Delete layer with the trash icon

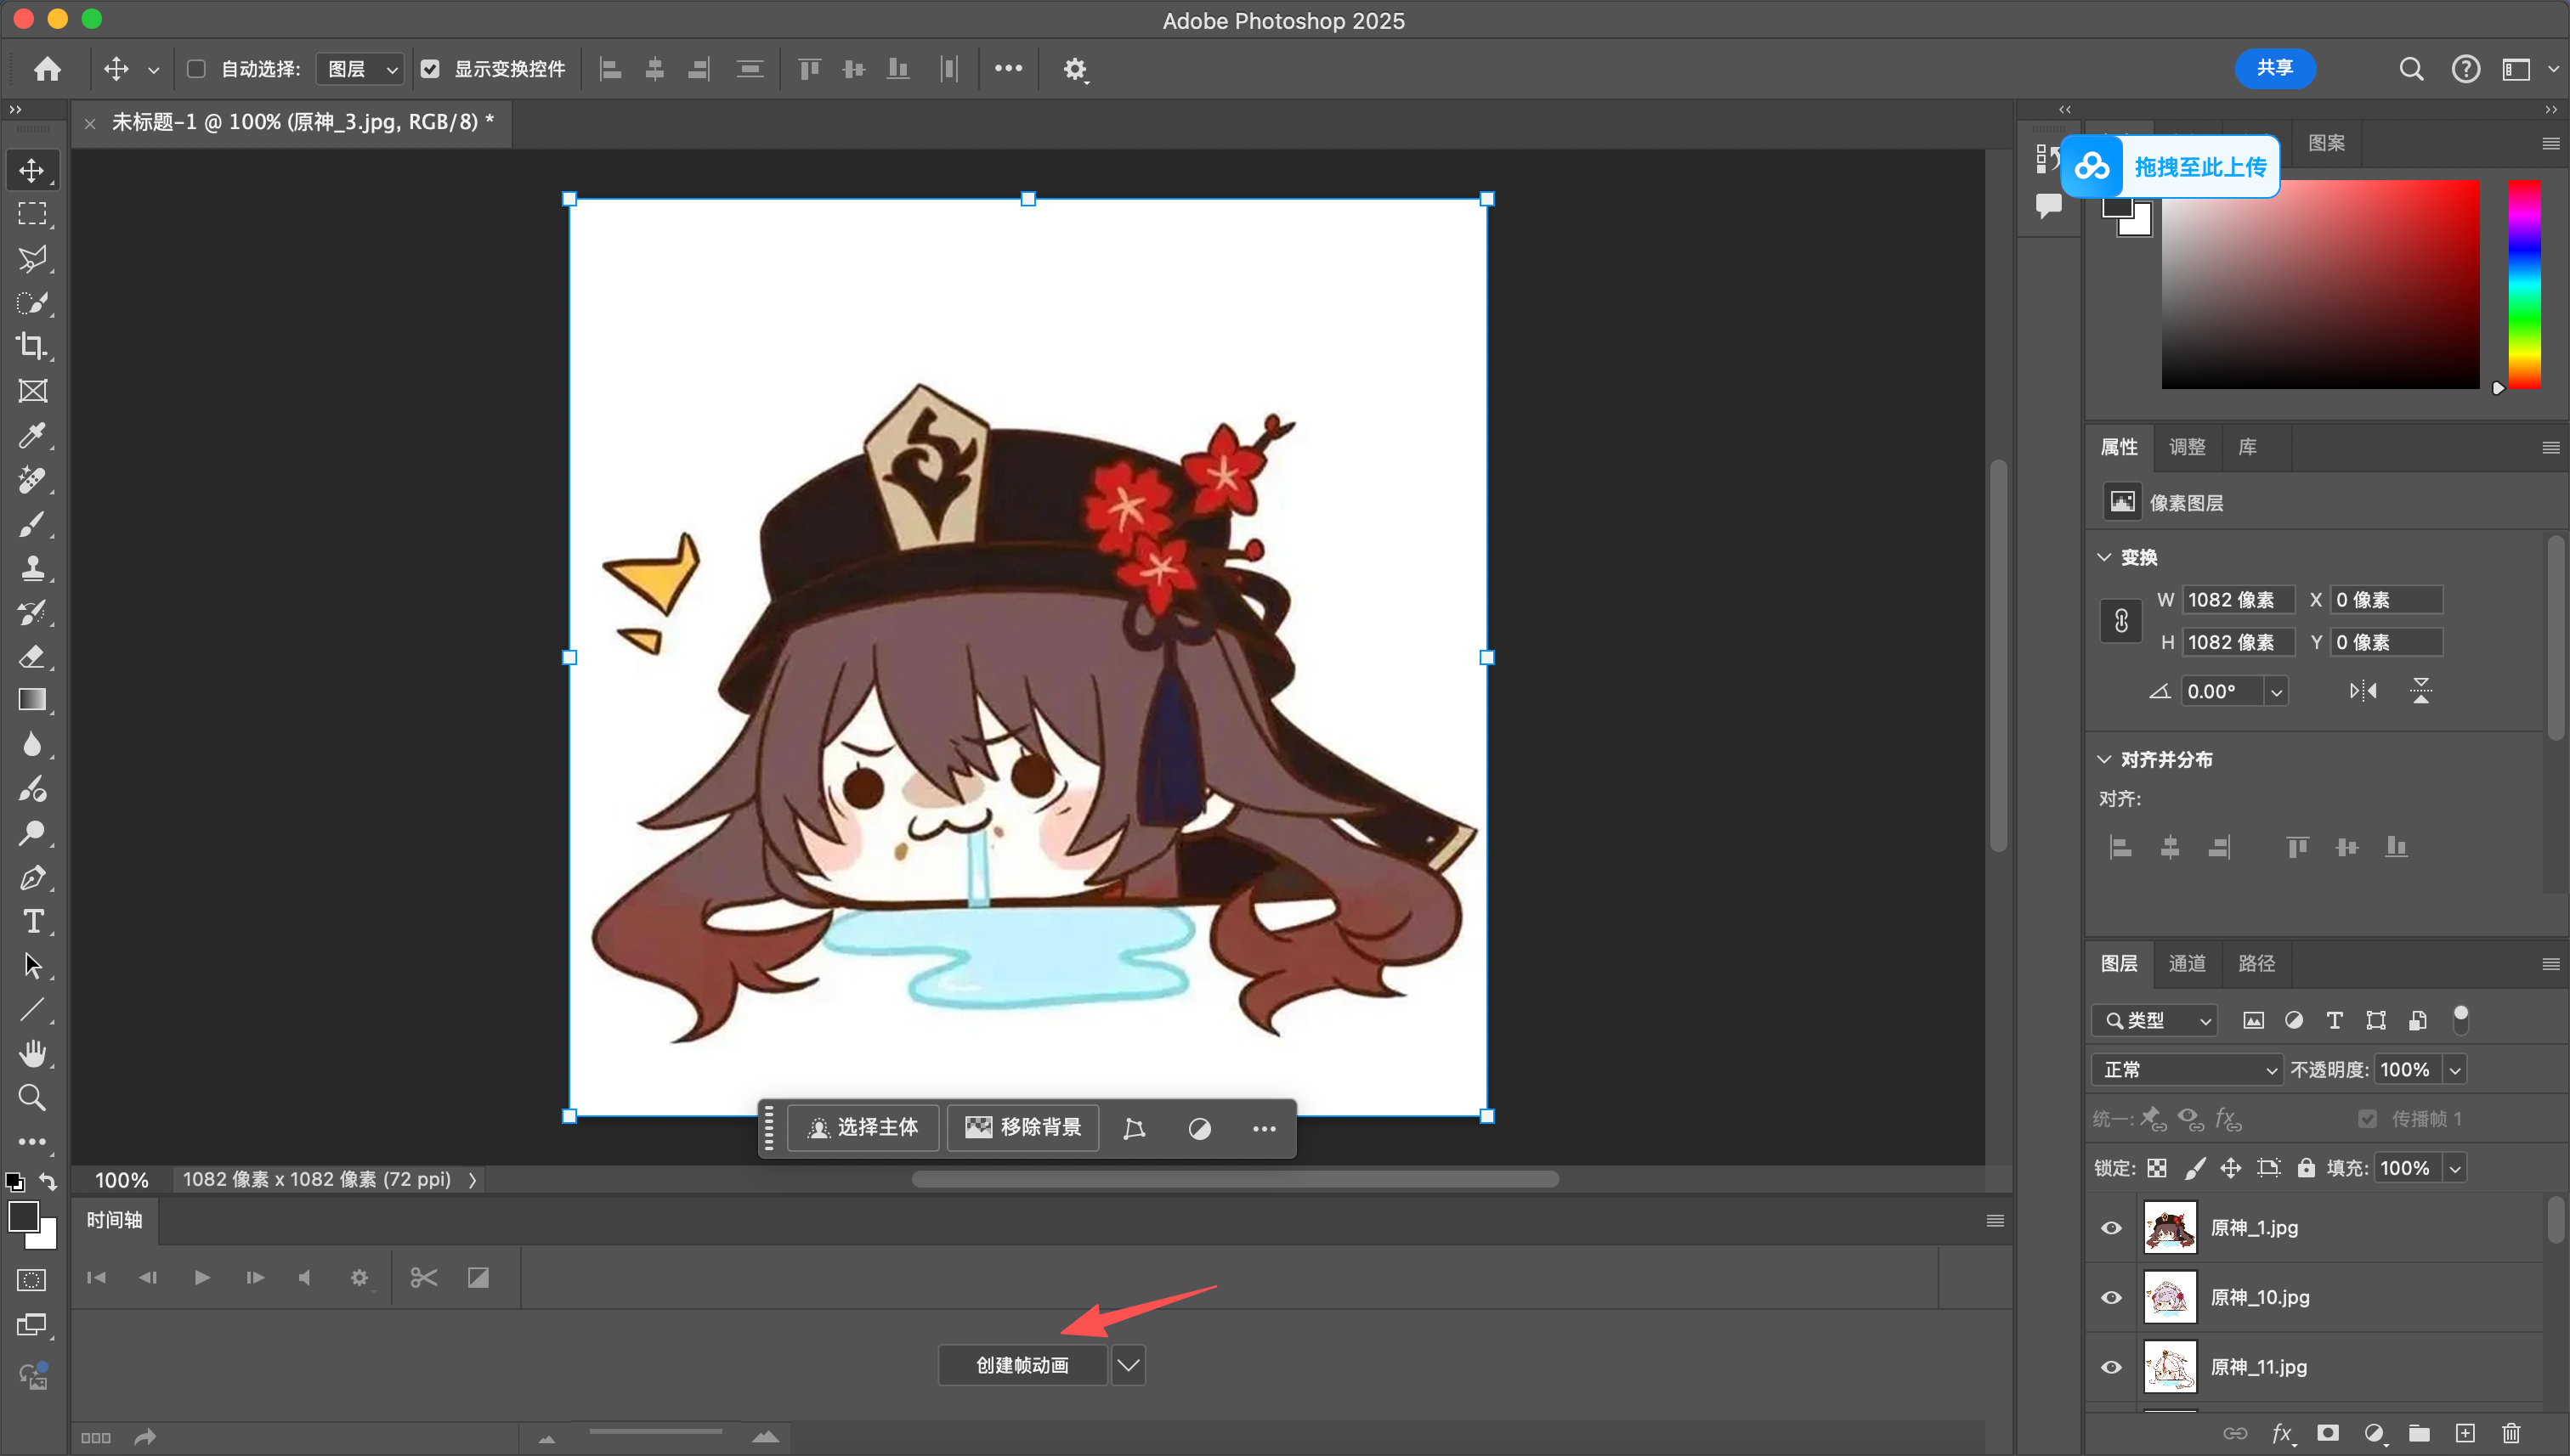[x=2511, y=1434]
